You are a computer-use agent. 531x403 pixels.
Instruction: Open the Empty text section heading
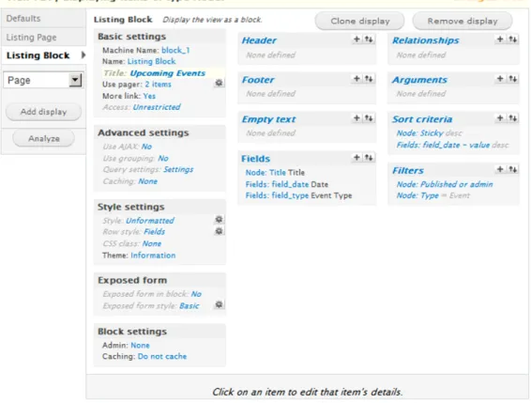click(x=269, y=119)
